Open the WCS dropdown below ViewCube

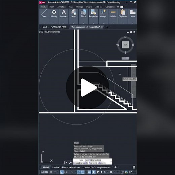click(125, 58)
